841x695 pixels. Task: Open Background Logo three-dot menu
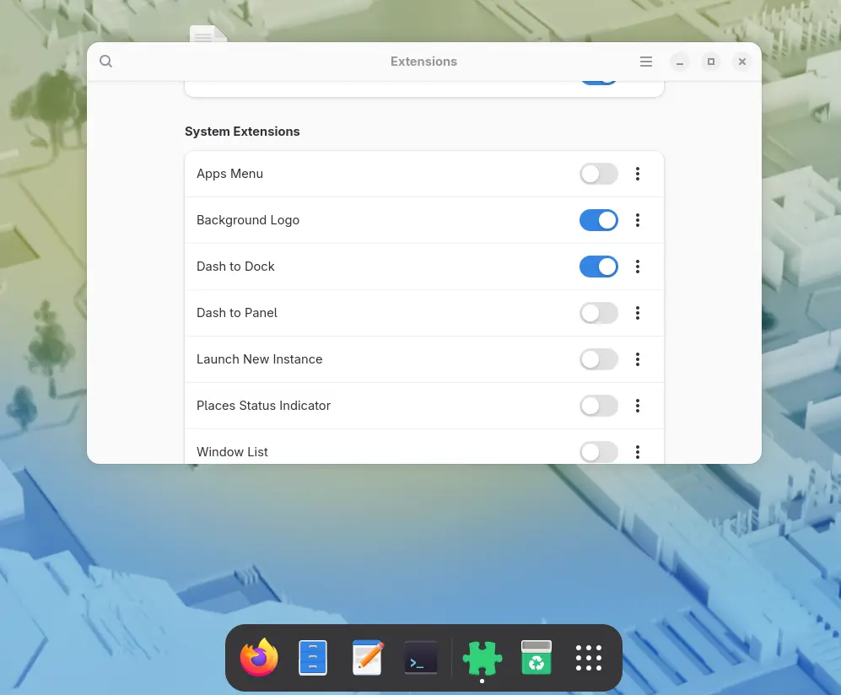click(x=638, y=220)
